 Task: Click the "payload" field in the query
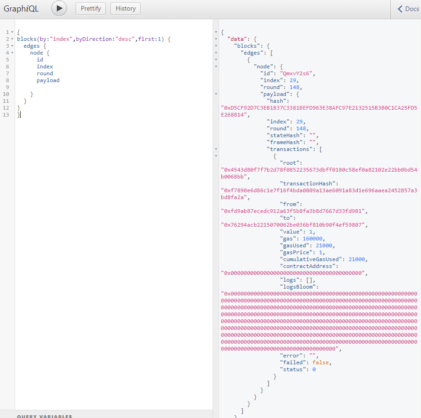pos(48,80)
